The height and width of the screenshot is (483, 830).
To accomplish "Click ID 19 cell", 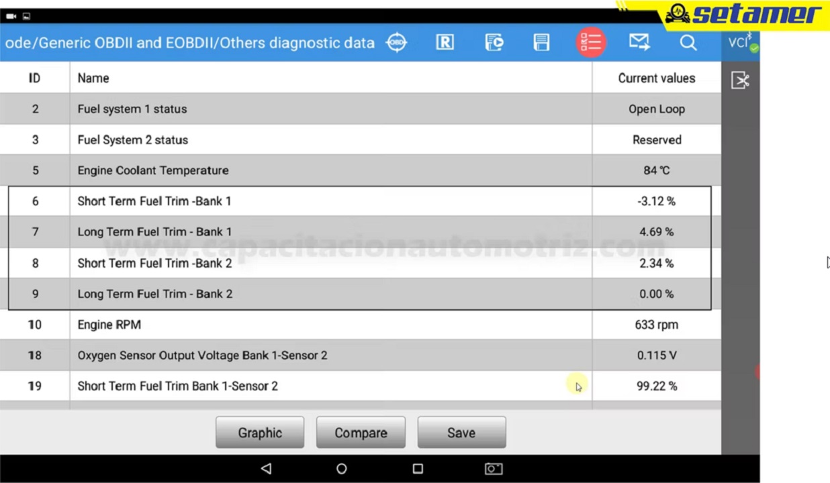I will 34,386.
